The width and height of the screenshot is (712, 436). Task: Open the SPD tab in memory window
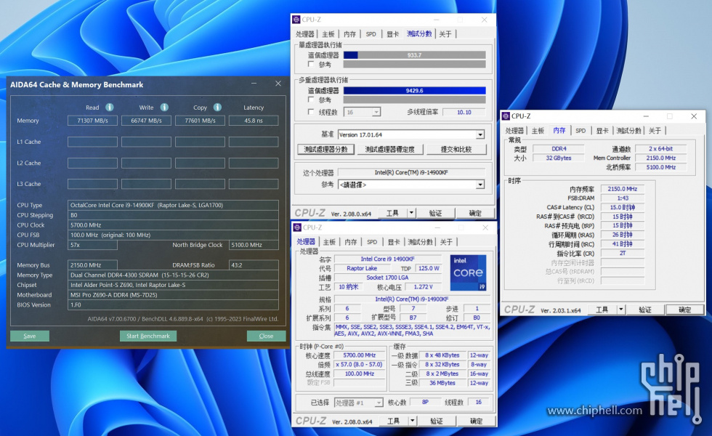pyautogui.click(x=580, y=131)
